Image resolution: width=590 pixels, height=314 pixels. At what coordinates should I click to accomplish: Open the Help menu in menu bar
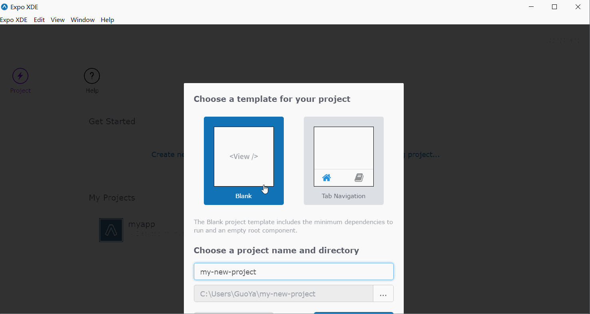[x=108, y=20]
